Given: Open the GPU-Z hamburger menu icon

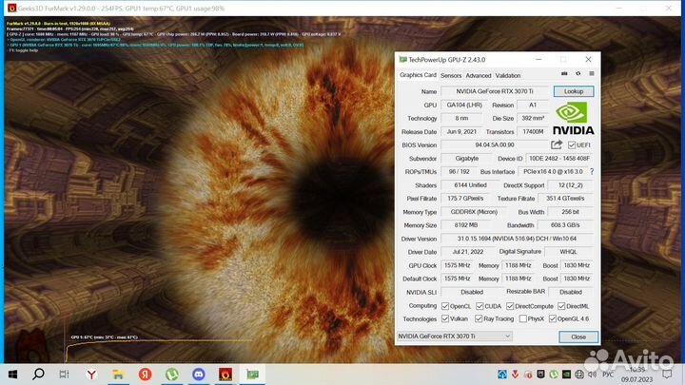Looking at the screenshot, I should click(592, 74).
